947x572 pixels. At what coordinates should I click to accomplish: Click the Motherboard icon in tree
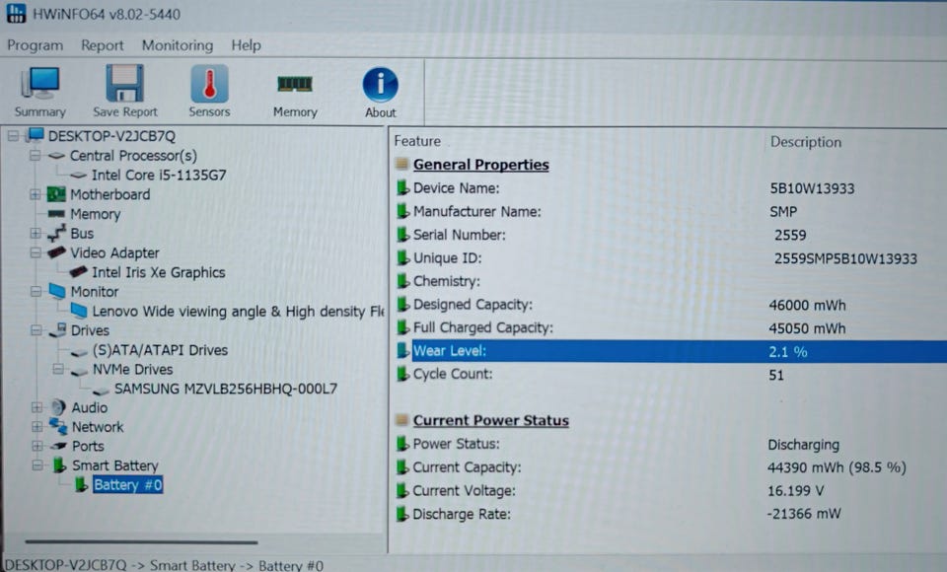pos(56,194)
